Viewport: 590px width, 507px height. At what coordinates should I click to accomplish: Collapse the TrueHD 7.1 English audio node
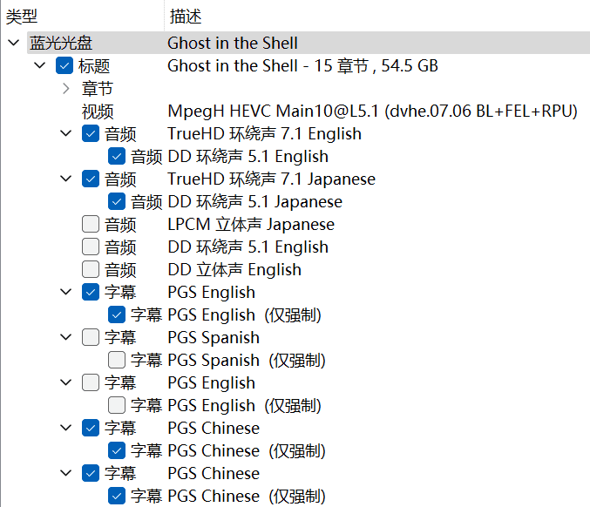point(66,134)
